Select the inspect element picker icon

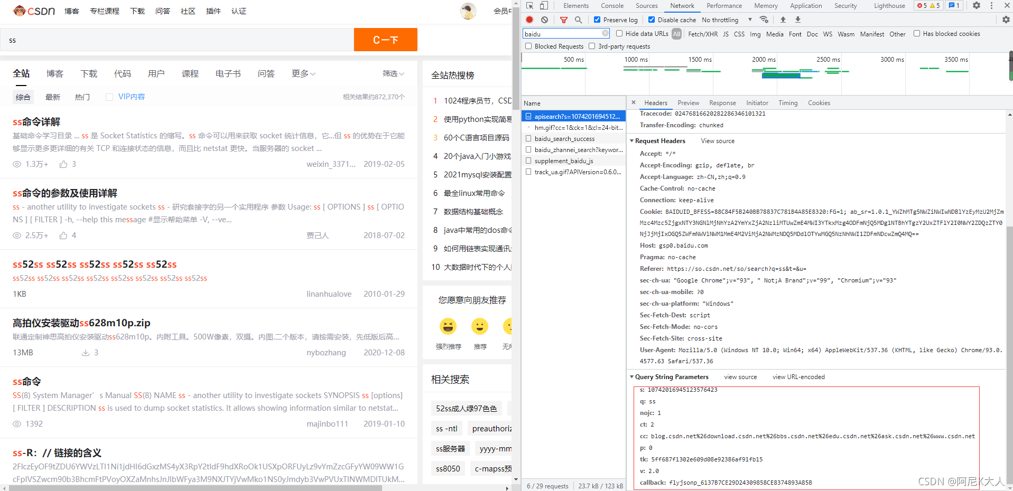tap(529, 6)
